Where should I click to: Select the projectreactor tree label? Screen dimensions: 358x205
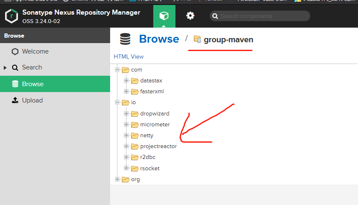click(x=158, y=146)
